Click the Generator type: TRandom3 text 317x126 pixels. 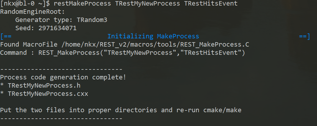61,20
